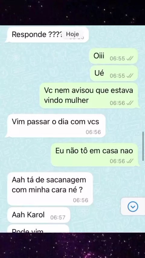This screenshot has height=258, width=145.
Task: Select the 'Responde ????' message bubble
Action: (47, 34)
